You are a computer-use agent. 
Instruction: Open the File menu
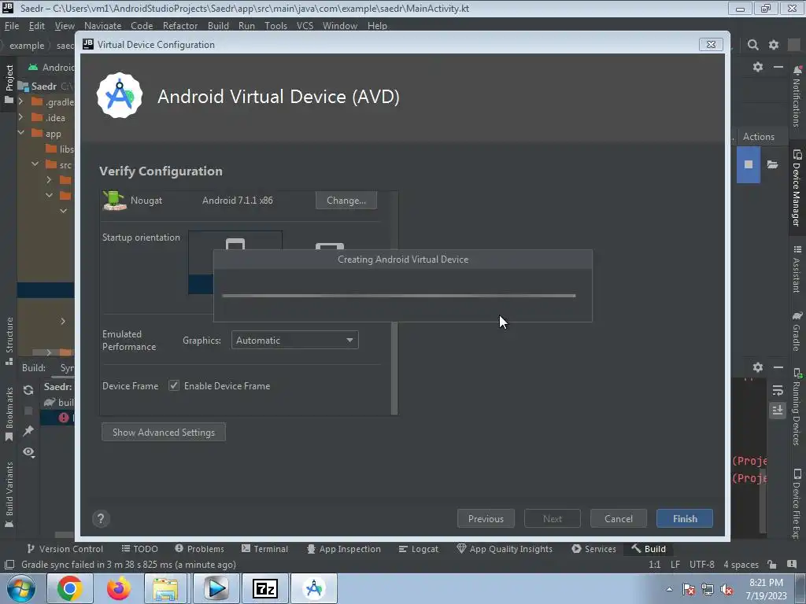[x=11, y=26]
